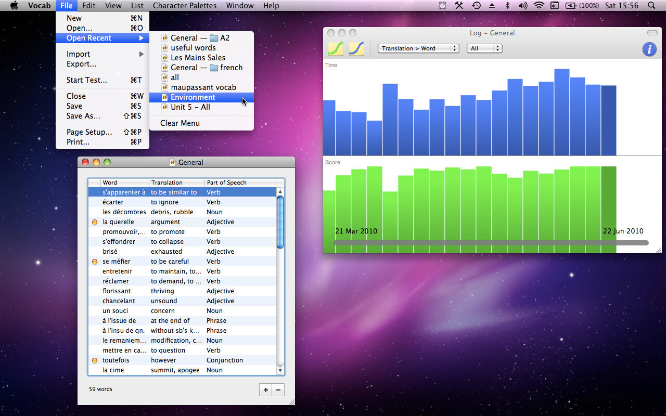This screenshot has width=666, height=416.
Task: Toggle the toolbar pill button in Log window
Action: (x=652, y=33)
